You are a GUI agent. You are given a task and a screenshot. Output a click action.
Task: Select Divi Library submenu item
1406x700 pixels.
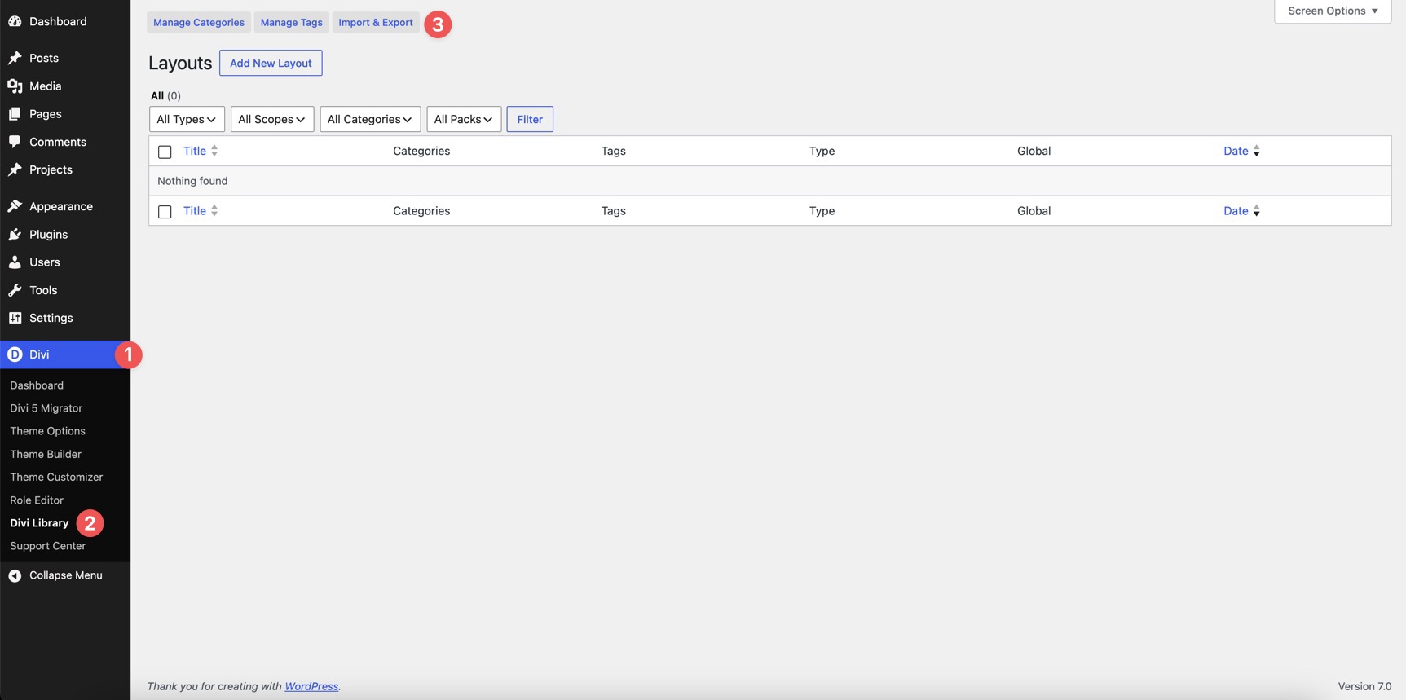(x=39, y=523)
